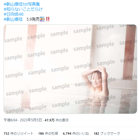View the 6,794 件のいいね likes
This screenshot has width=139, height=140.
76,133
